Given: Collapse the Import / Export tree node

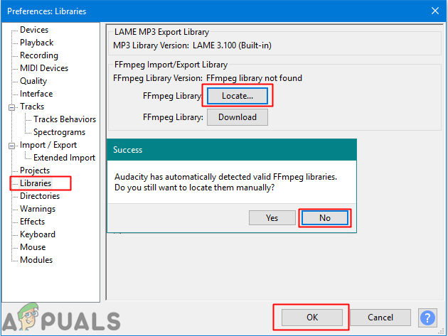Looking at the screenshot, I should (11, 146).
